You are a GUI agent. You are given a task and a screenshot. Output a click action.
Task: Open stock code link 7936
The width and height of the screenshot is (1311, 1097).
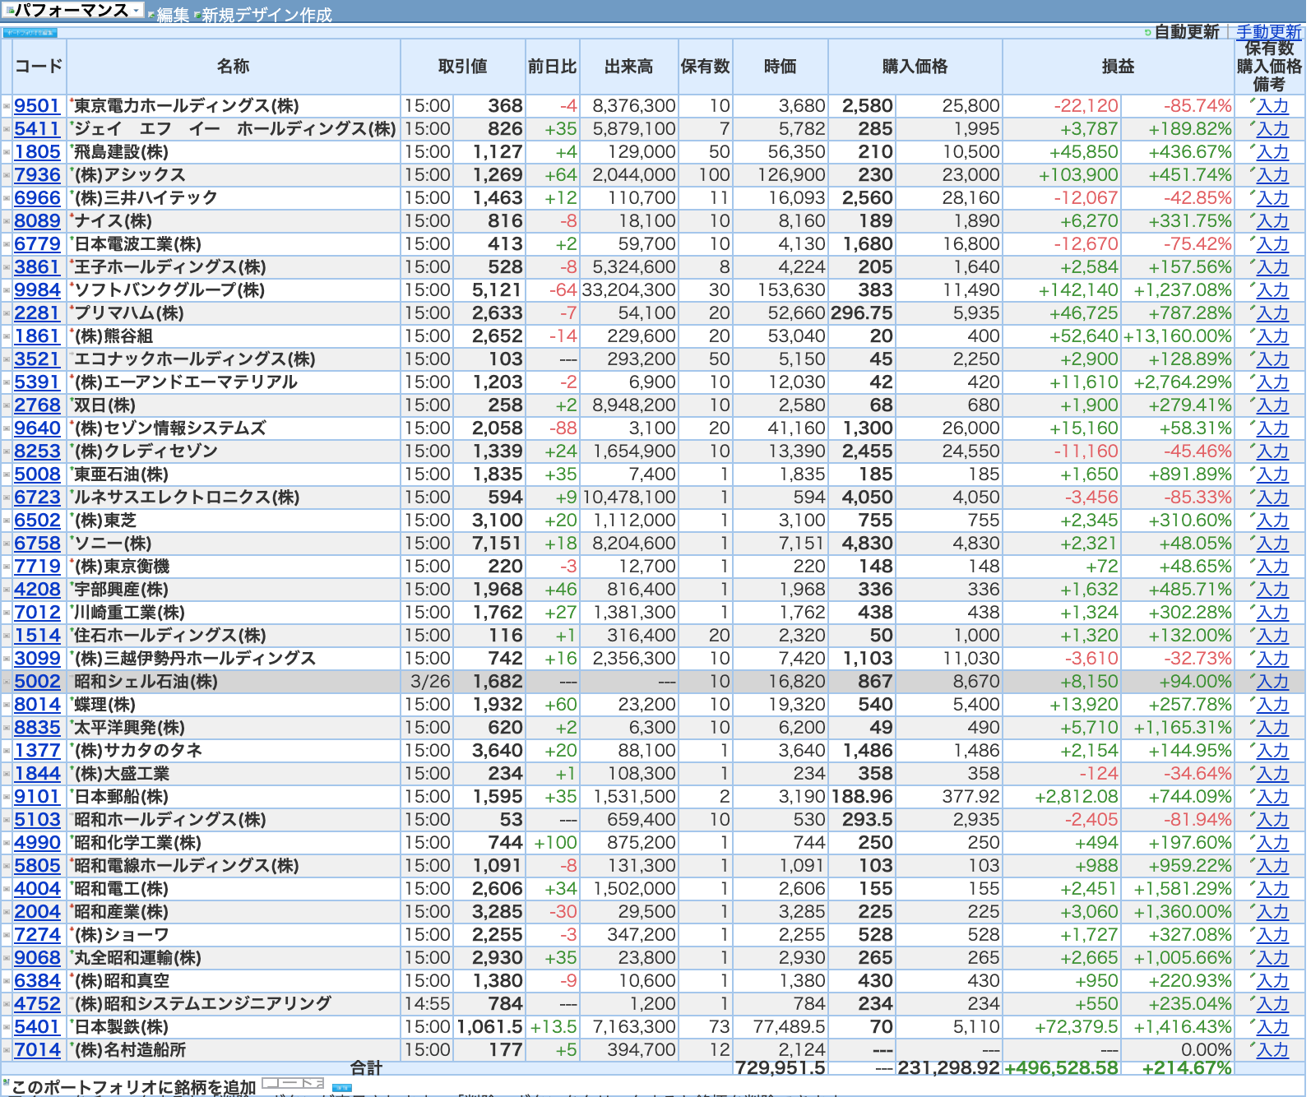37,175
